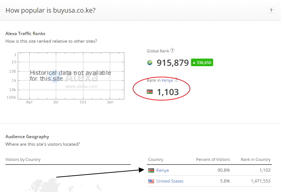This screenshot has width=282, height=192.
Task: Click the Rank in Kenya help icon
Action: (177, 80)
